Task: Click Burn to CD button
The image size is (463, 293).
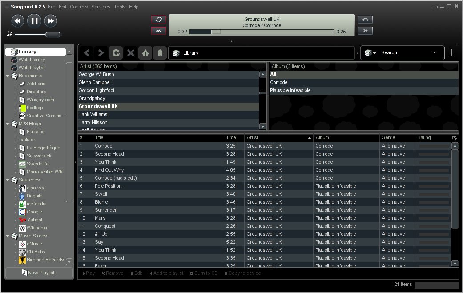Action: (204, 273)
